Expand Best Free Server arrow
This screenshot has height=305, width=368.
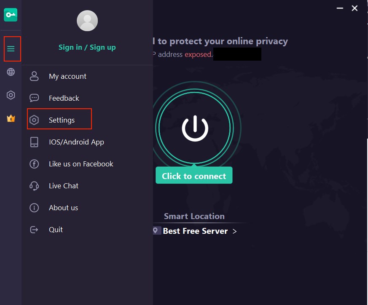tap(234, 231)
